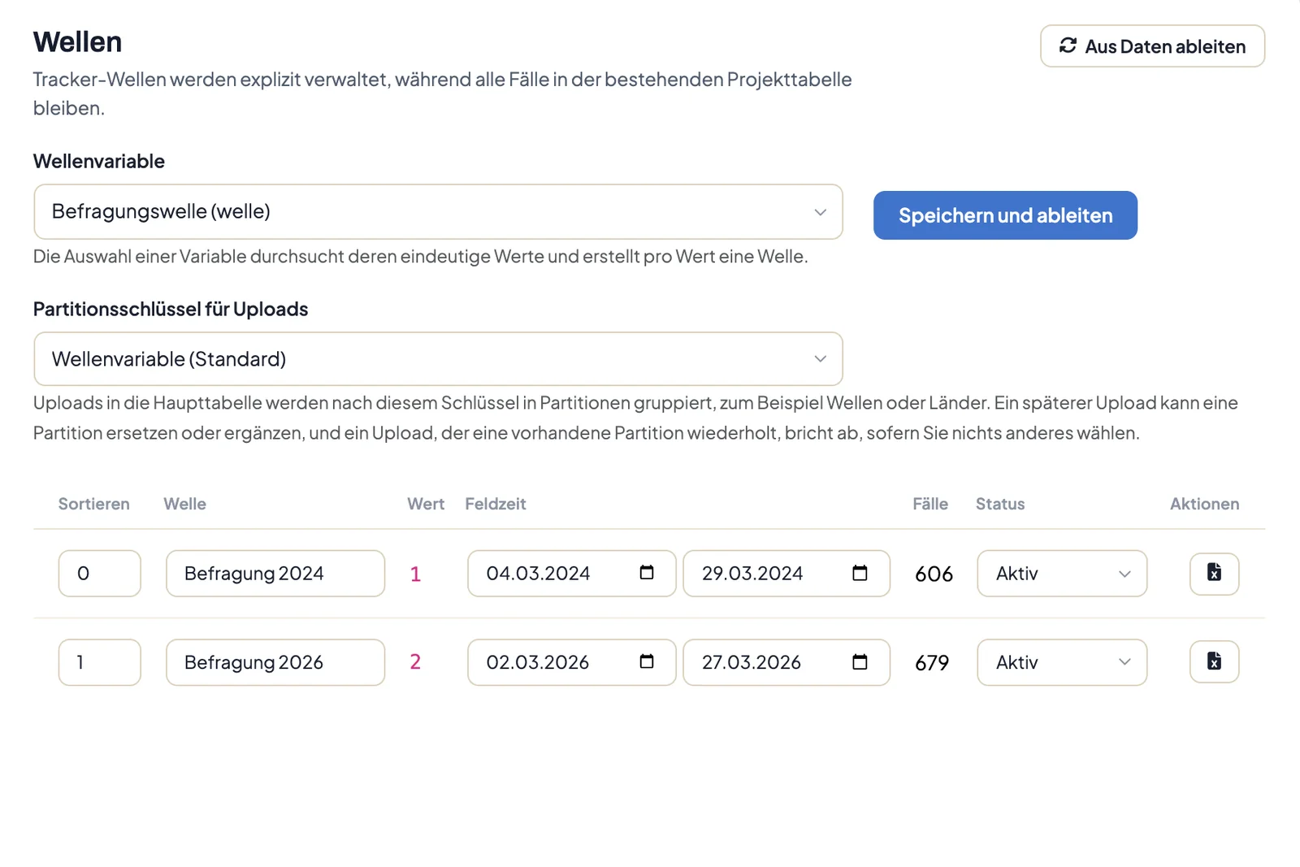Click start date field 02.03.2026
This screenshot has height=867, width=1300.
(571, 662)
